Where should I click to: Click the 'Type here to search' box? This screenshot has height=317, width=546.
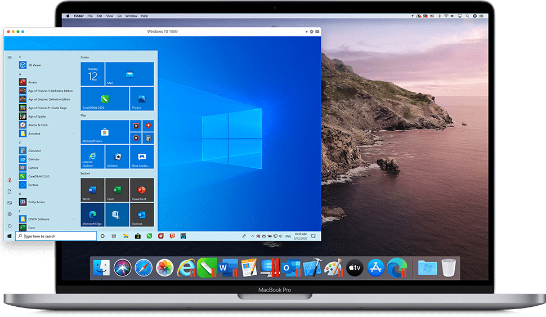56,236
